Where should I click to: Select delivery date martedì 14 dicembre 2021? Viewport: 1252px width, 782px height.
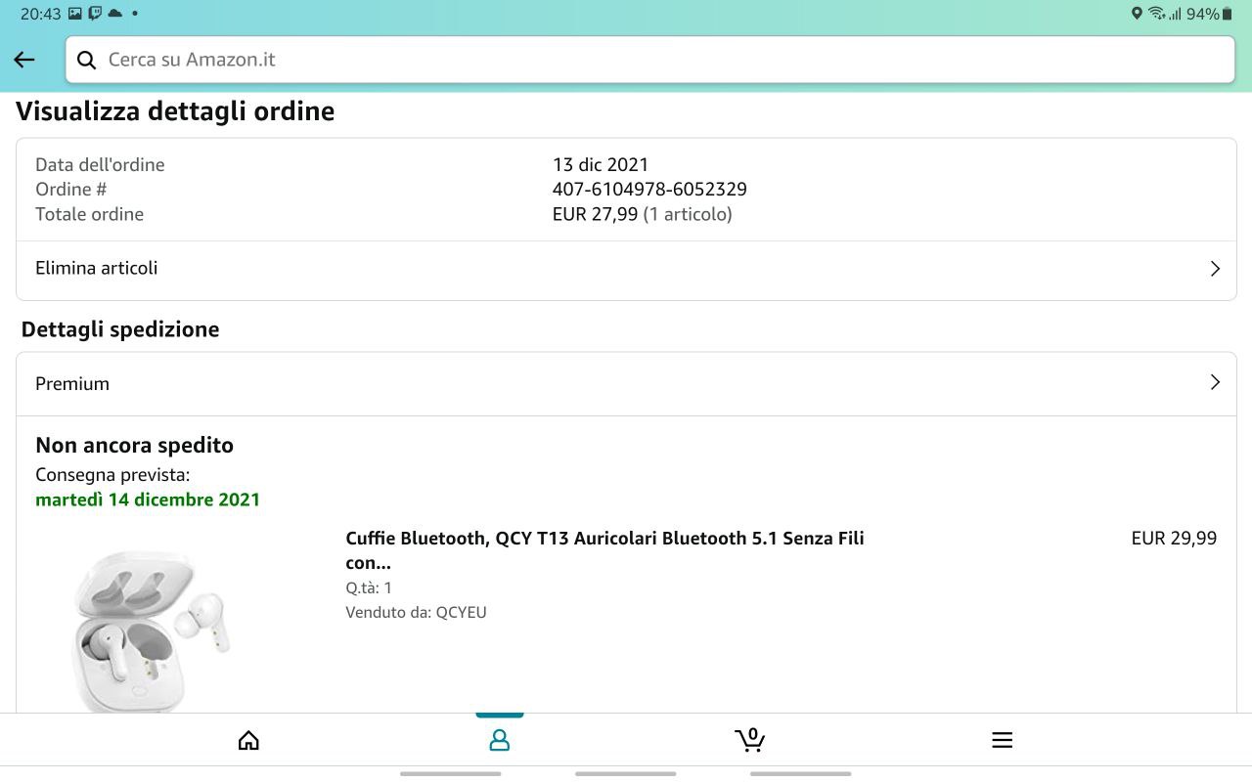(148, 500)
